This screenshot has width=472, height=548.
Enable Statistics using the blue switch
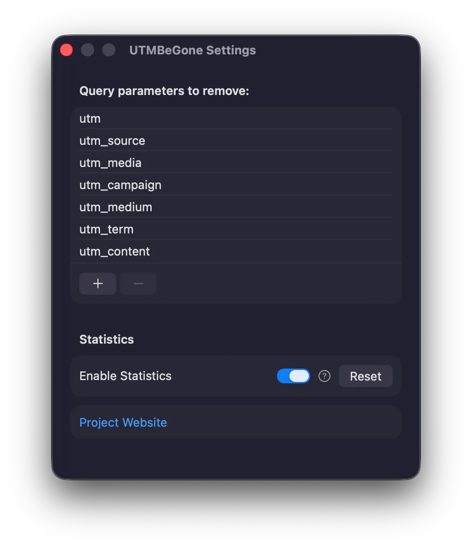(x=293, y=376)
